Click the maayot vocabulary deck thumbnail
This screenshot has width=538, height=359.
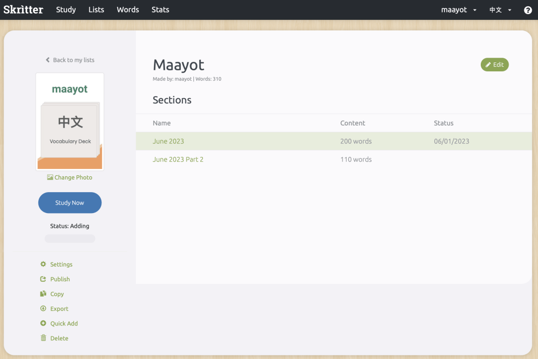[x=70, y=121]
